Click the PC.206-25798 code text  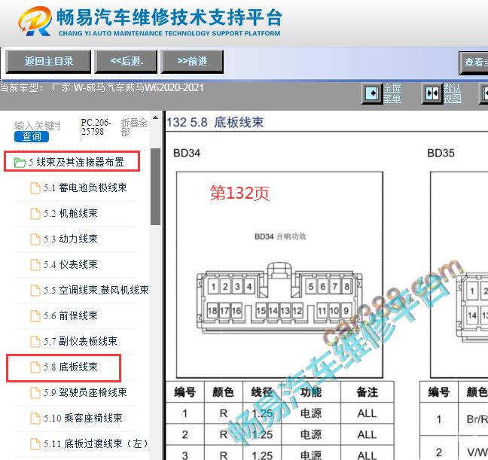[x=96, y=127]
